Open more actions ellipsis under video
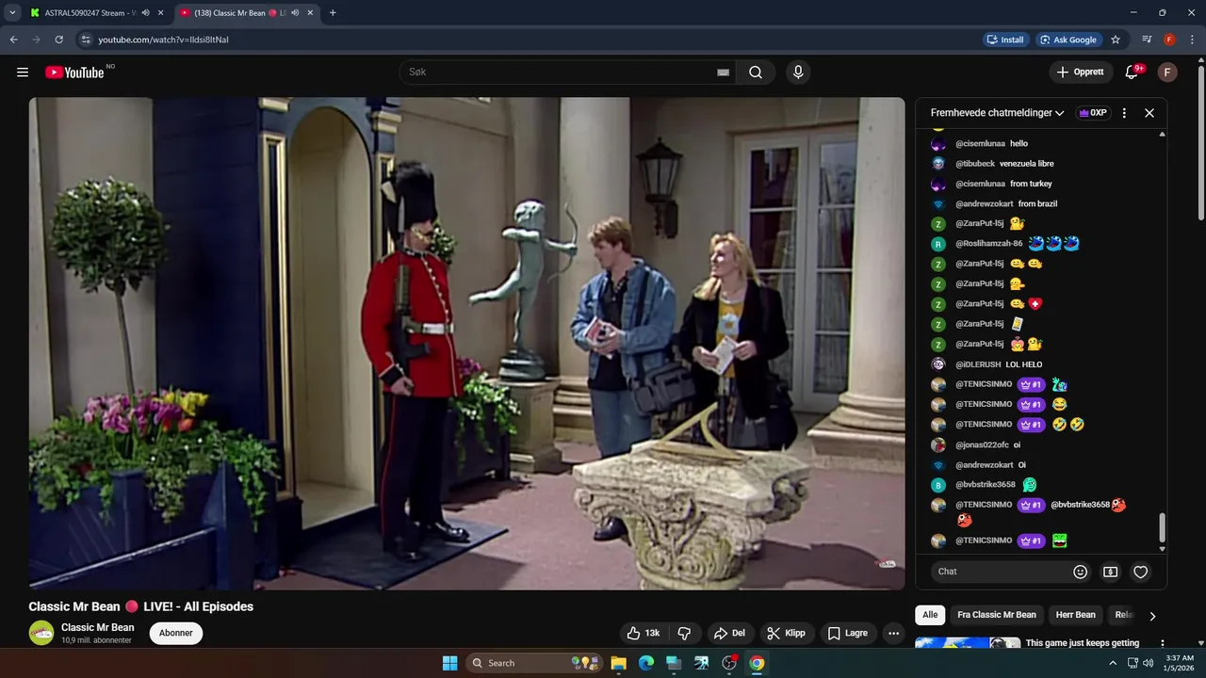The image size is (1206, 678). (893, 633)
